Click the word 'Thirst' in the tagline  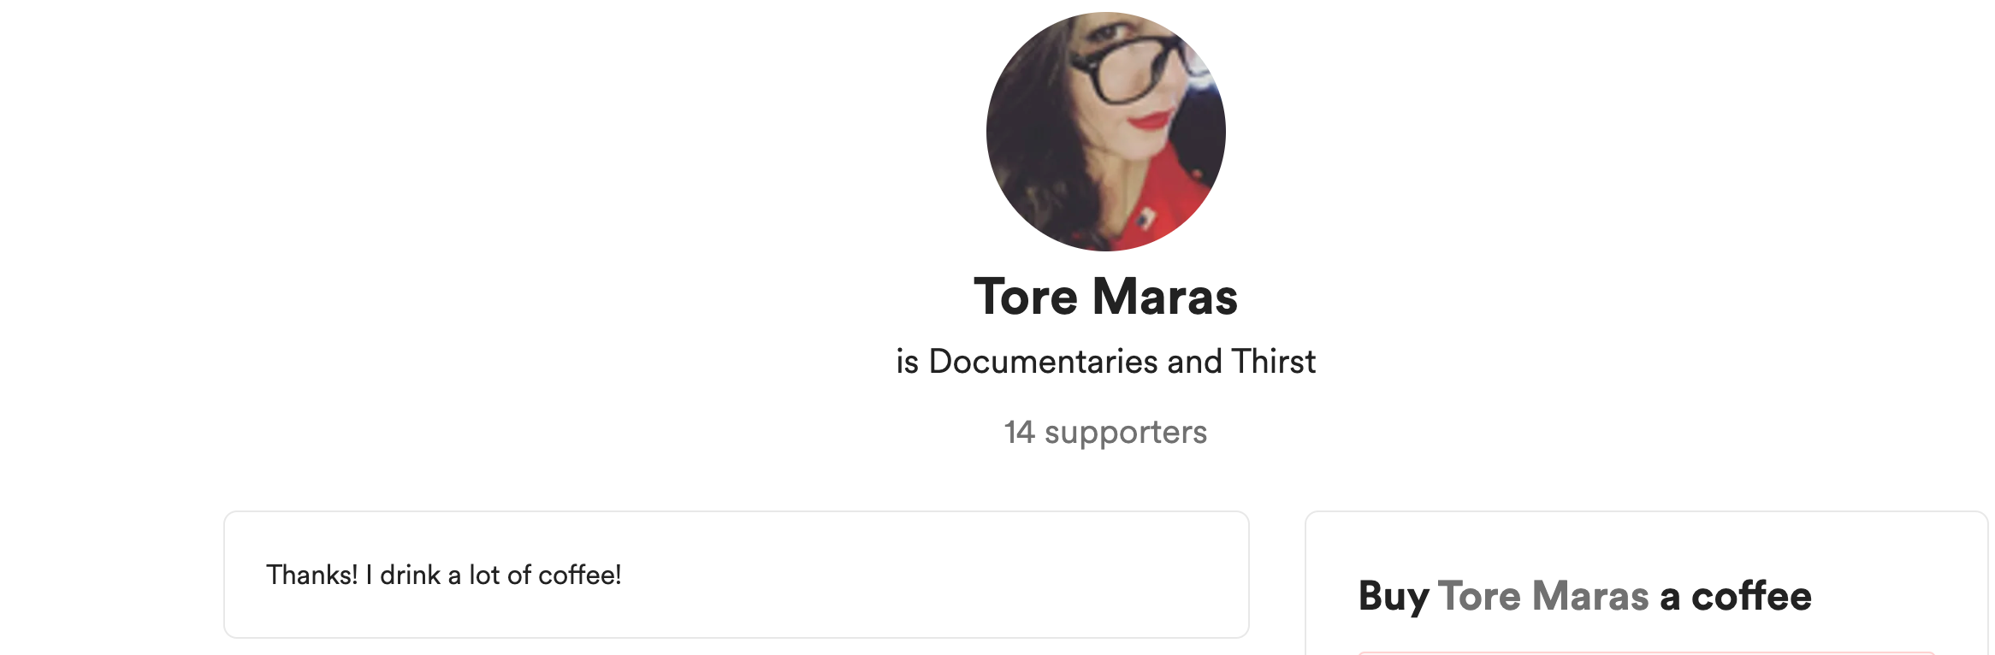click(x=1274, y=362)
